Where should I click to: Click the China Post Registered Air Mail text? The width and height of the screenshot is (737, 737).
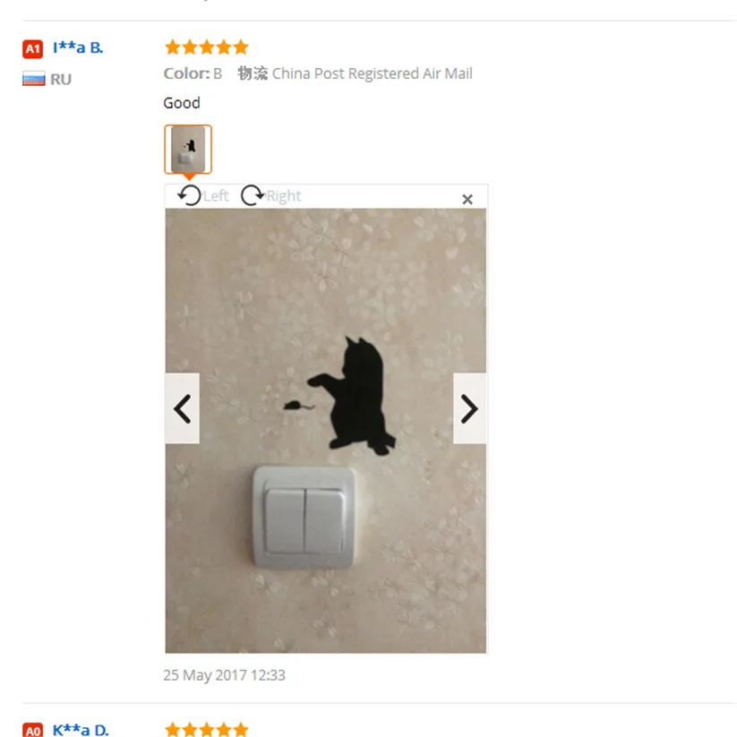[x=373, y=73]
